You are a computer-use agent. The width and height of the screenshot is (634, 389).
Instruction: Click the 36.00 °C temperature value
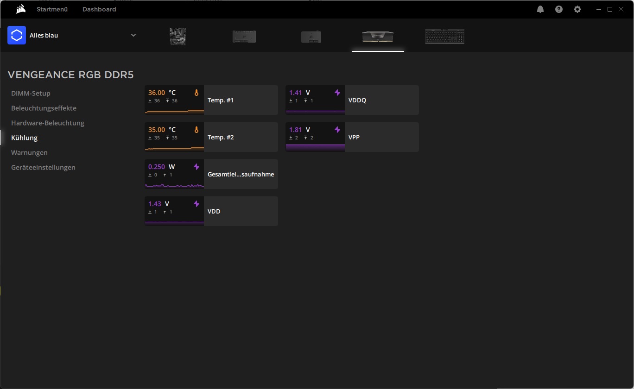point(162,93)
